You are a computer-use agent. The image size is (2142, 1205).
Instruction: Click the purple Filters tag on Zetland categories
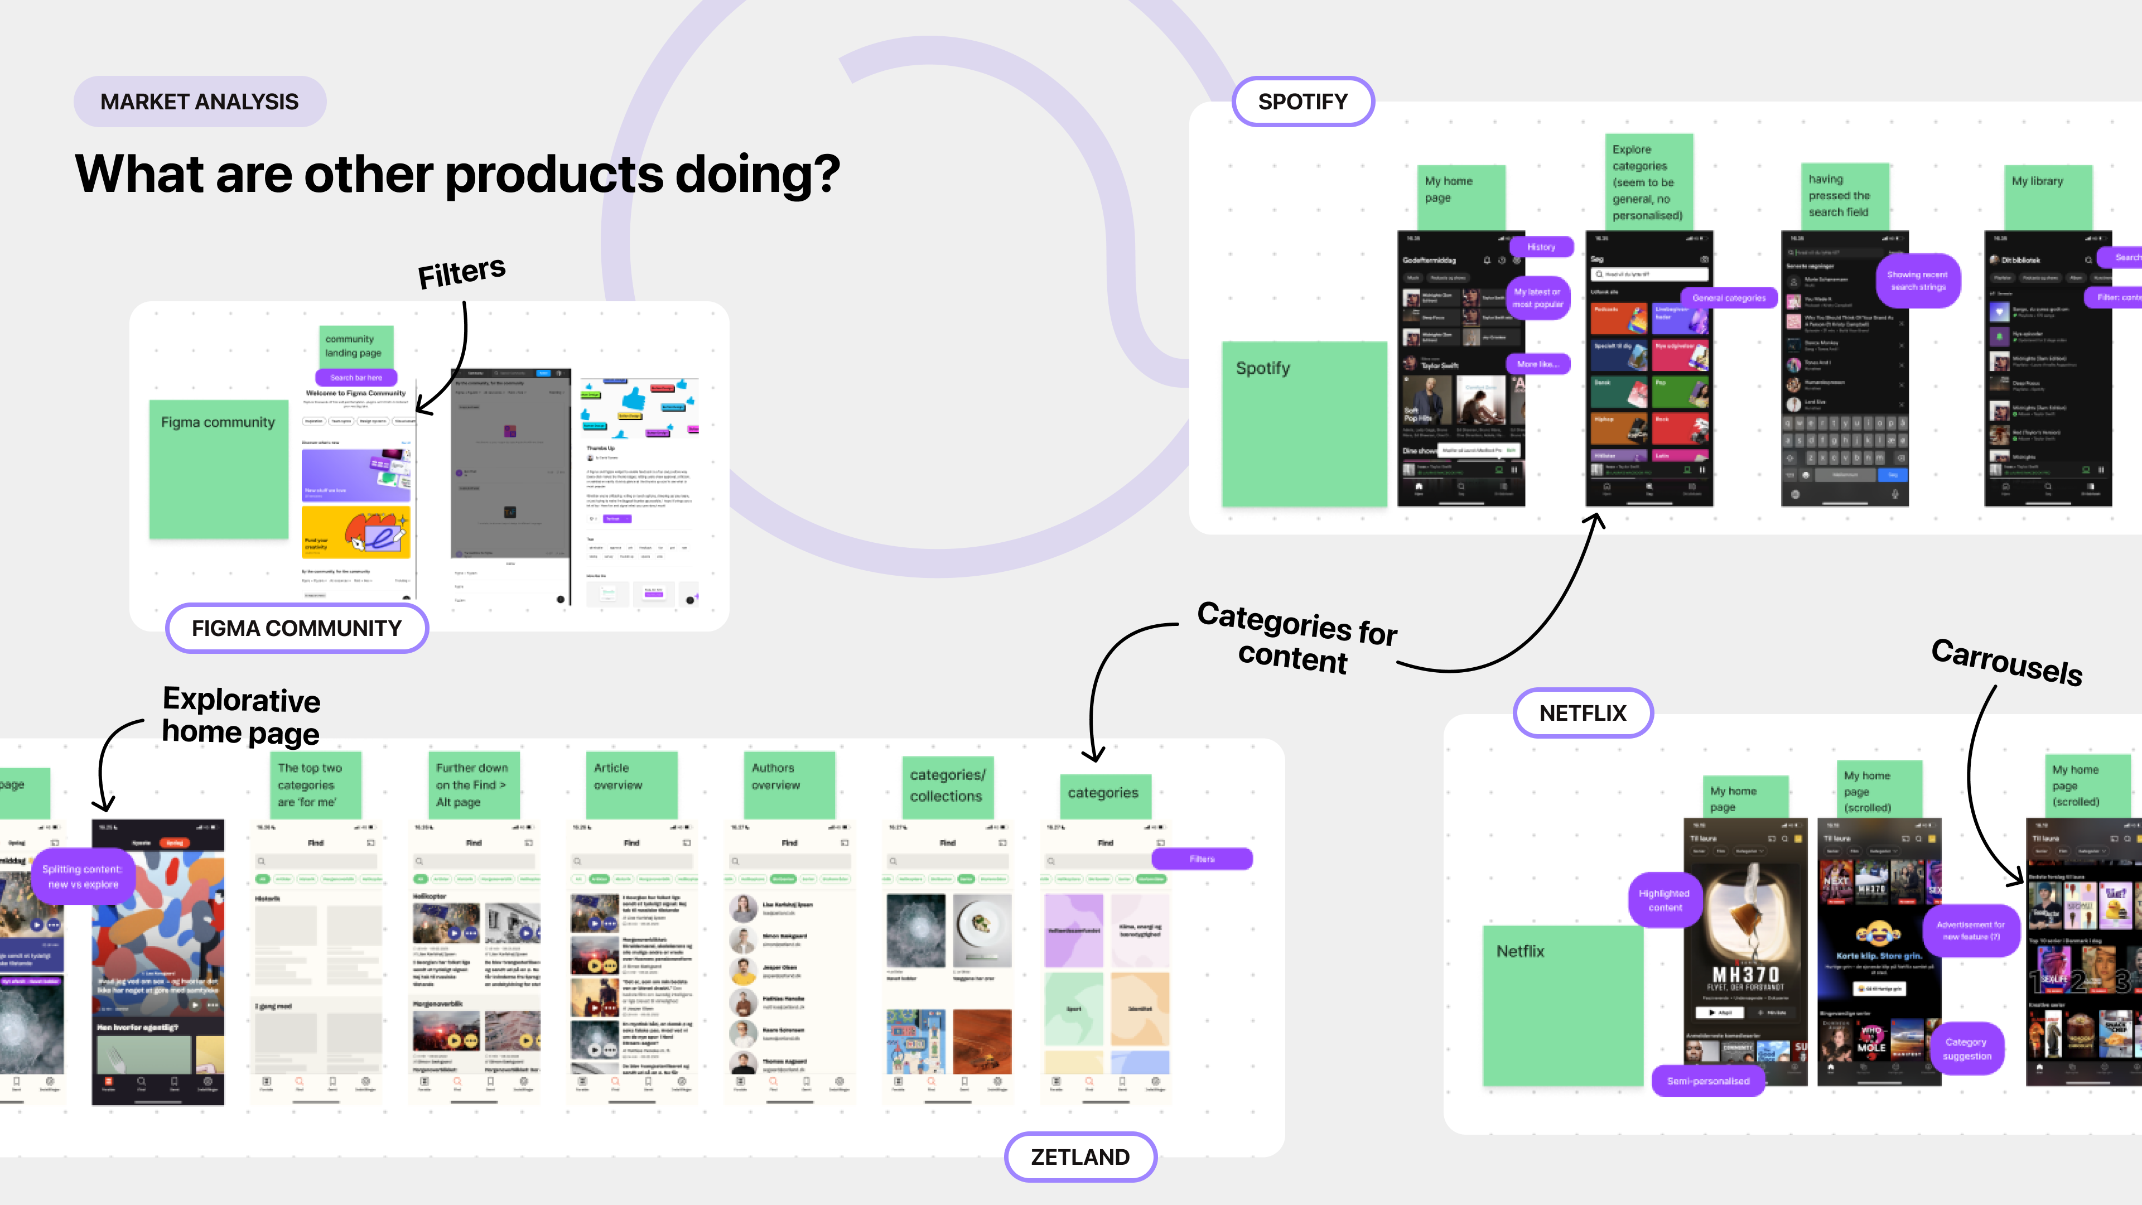click(1202, 859)
